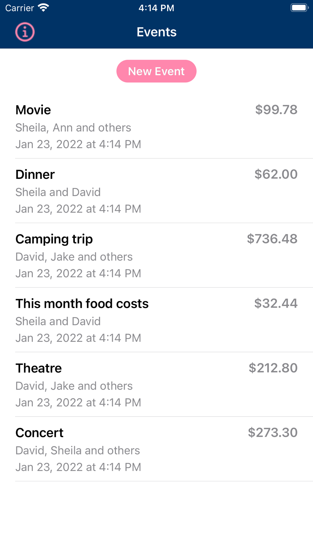
Task: Click the $212.80 amount
Action: [273, 368]
